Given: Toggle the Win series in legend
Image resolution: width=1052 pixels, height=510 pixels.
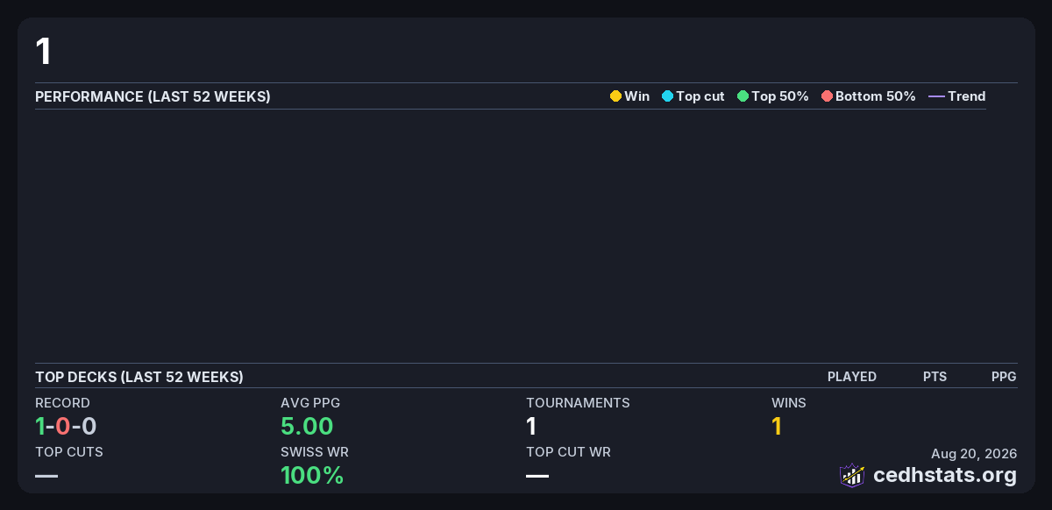Looking at the screenshot, I should click(x=637, y=96).
